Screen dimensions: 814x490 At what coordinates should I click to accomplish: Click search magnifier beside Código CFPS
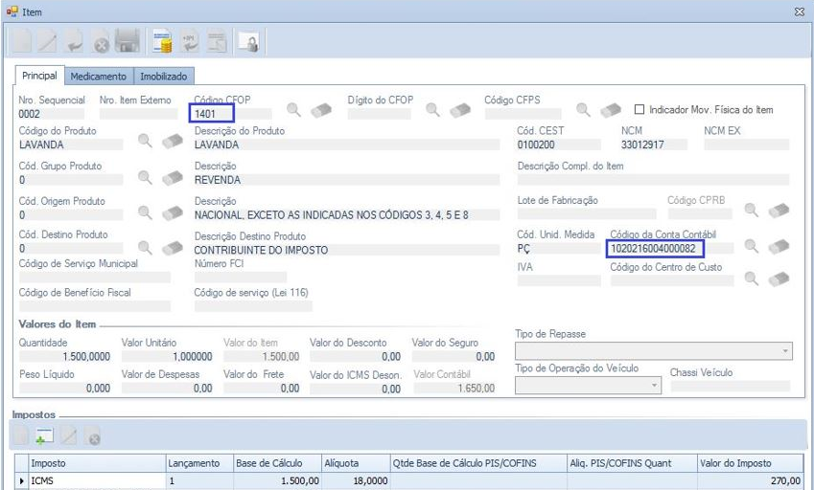pos(584,110)
